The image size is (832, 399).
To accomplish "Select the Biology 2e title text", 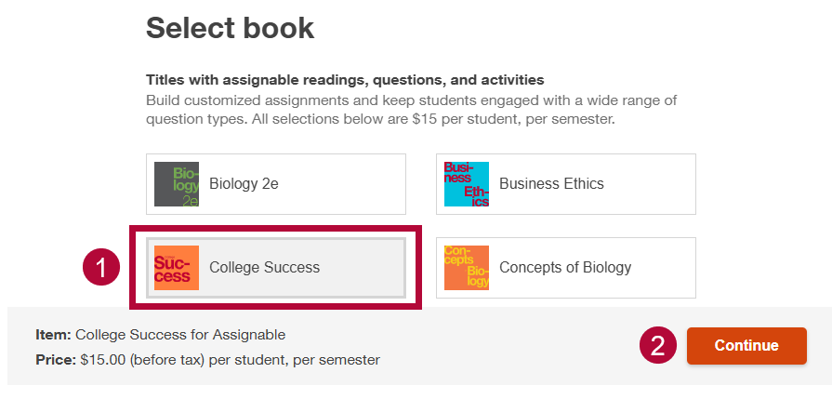I will point(244,184).
